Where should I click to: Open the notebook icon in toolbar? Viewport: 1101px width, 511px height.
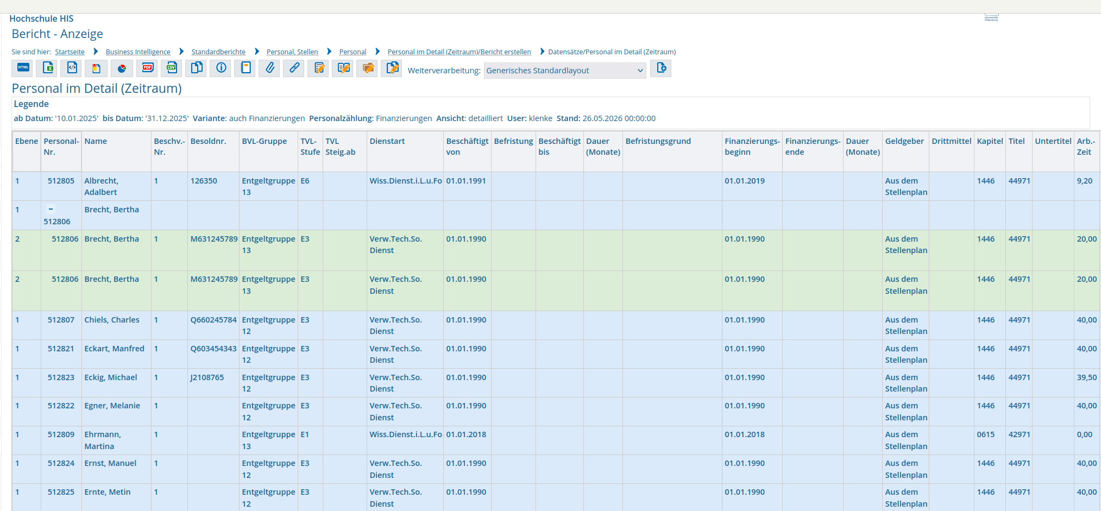(245, 68)
